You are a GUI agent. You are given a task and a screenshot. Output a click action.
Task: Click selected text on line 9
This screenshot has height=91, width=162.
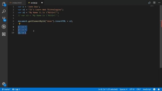(23, 30)
